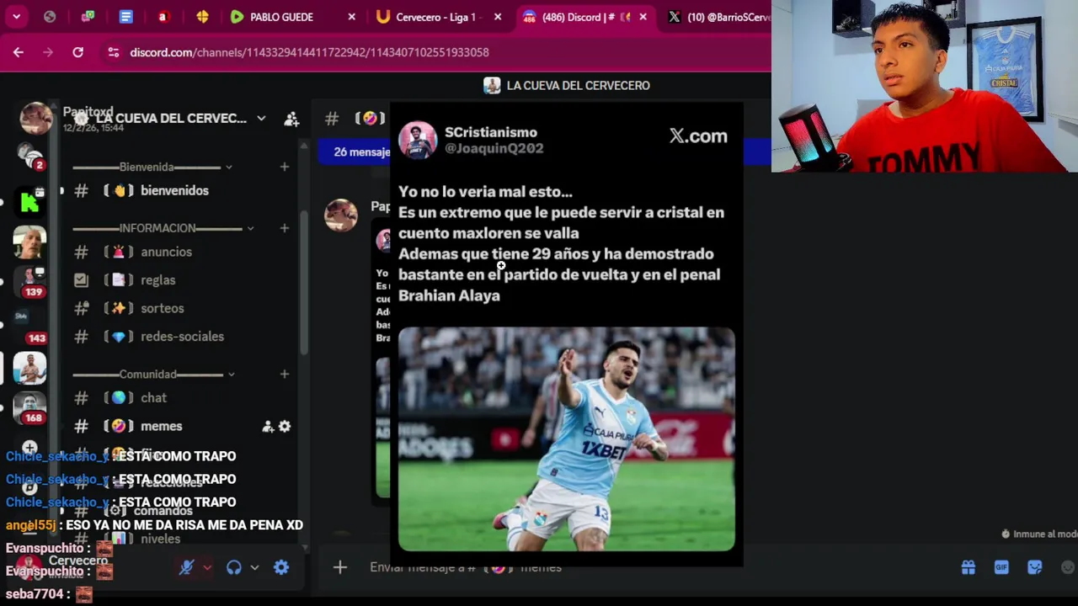The image size is (1078, 606).
Task: Click the message author avatar in chat
Action: click(x=341, y=215)
